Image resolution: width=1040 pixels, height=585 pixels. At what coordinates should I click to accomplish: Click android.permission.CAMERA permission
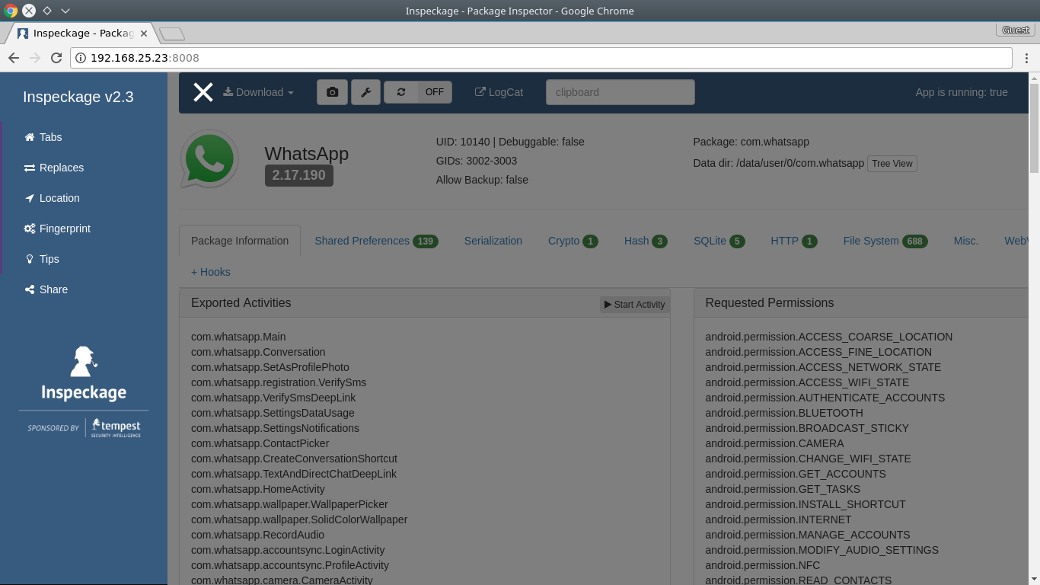pyautogui.click(x=774, y=443)
